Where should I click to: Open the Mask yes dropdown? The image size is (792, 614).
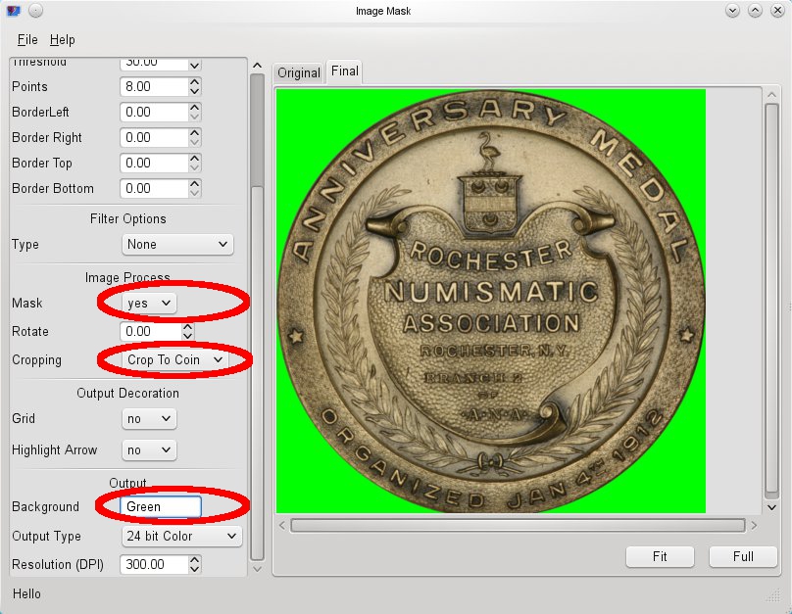[x=149, y=304]
